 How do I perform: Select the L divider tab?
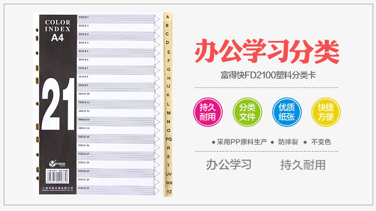pyautogui.click(x=168, y=104)
